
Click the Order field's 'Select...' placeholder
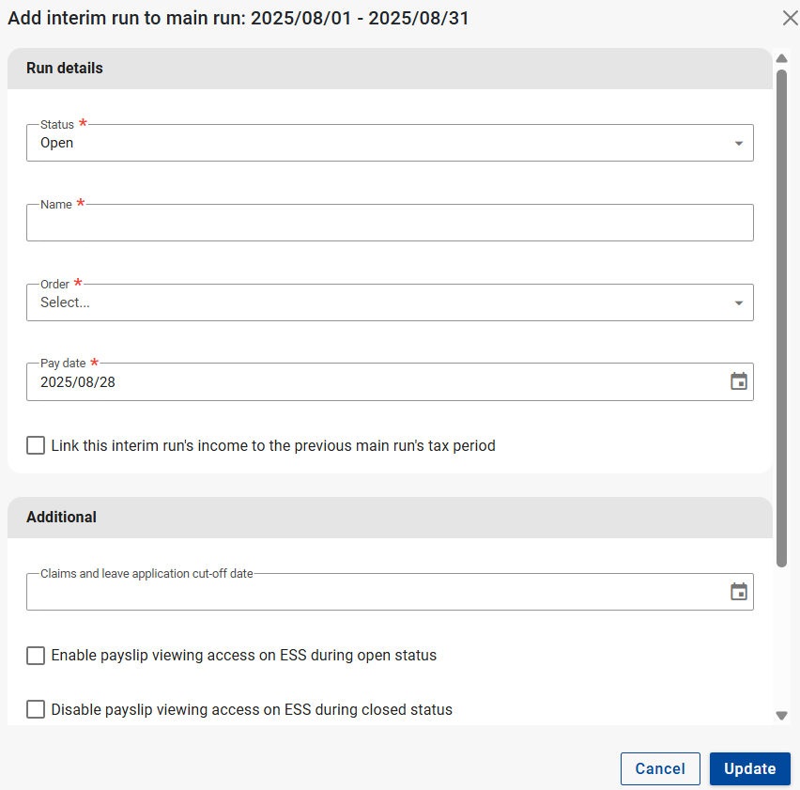66,302
